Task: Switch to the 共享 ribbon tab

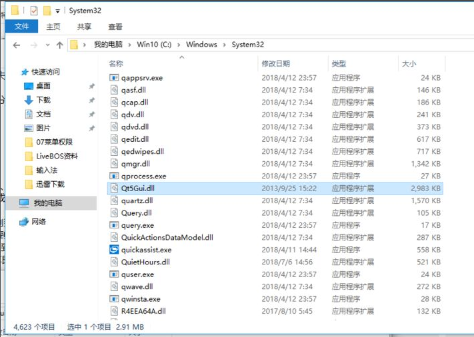Action: click(x=84, y=27)
